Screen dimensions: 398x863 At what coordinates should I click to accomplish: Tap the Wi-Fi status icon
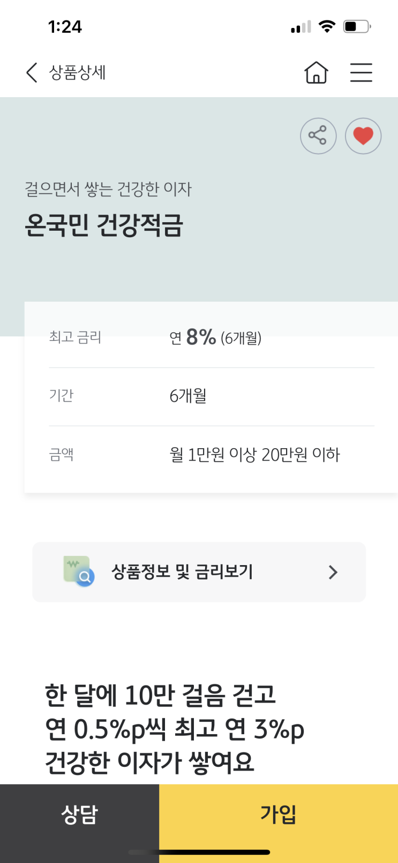pos(327,26)
